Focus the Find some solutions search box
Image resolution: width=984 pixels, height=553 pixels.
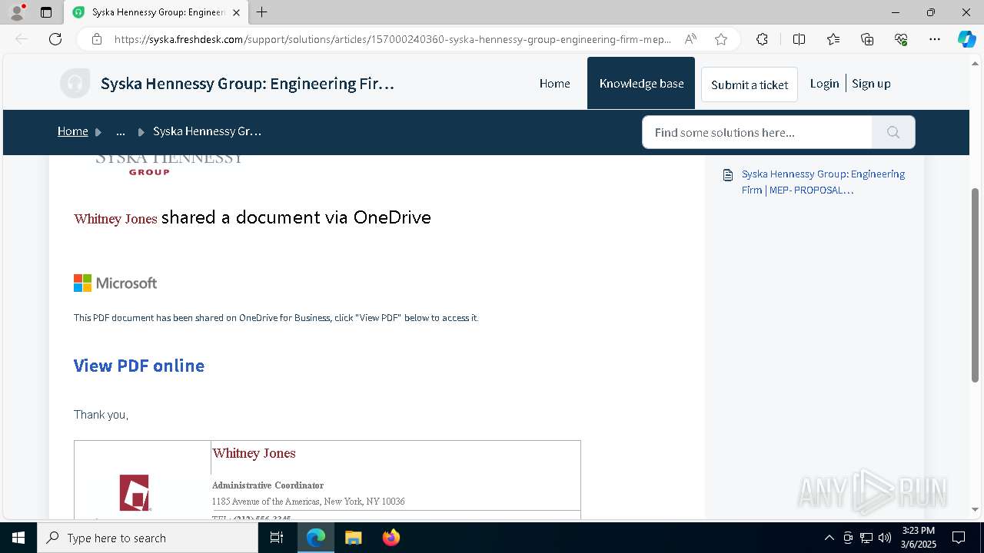[x=757, y=132]
